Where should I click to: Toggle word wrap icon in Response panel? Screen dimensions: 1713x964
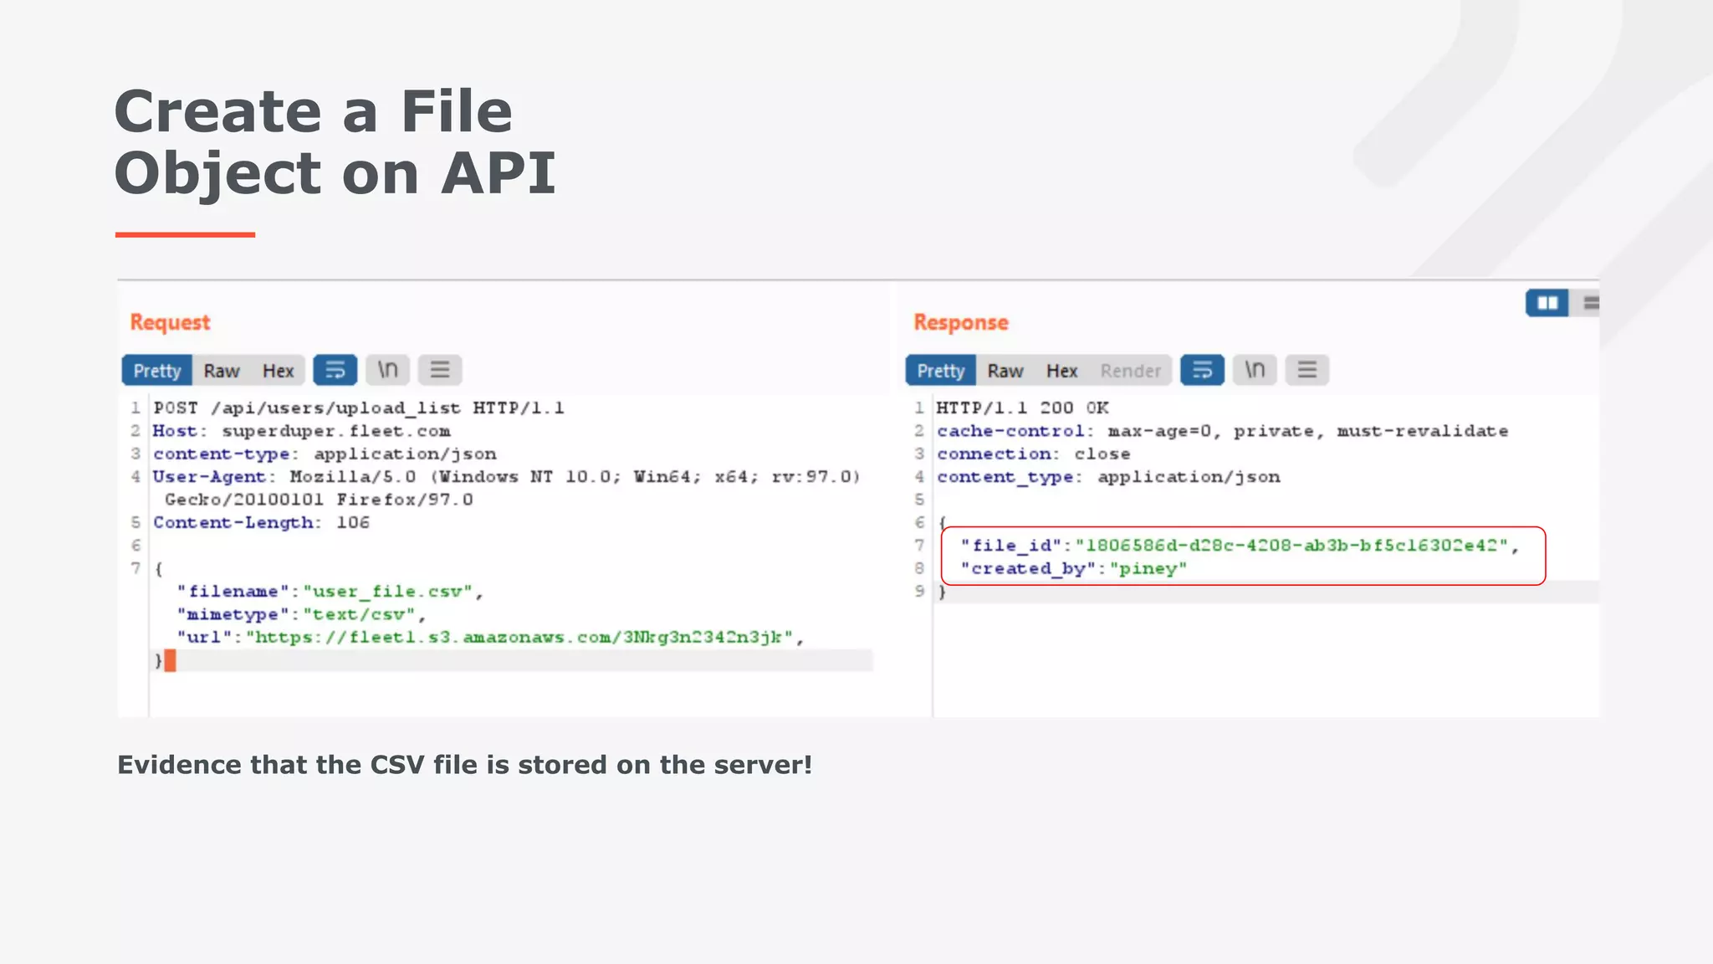[x=1203, y=370]
